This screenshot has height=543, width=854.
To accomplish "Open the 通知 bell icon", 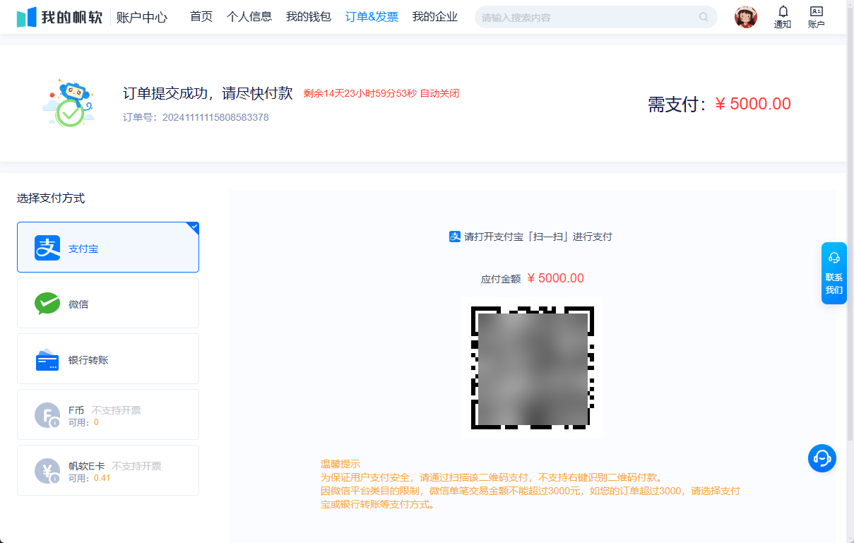I will tap(783, 11).
